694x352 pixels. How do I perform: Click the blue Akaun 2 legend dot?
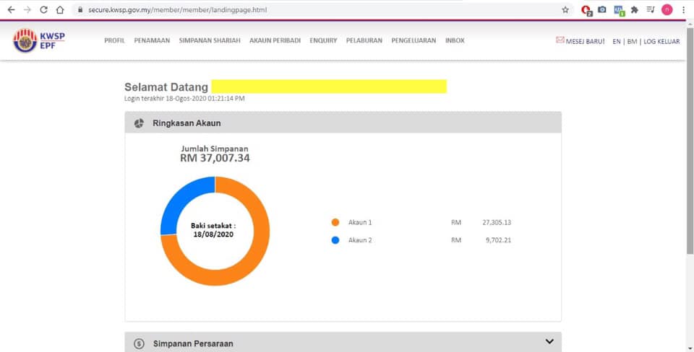coord(335,240)
